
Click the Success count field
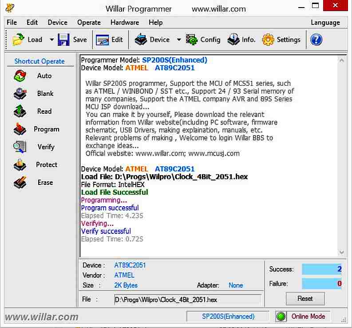tap(321, 269)
